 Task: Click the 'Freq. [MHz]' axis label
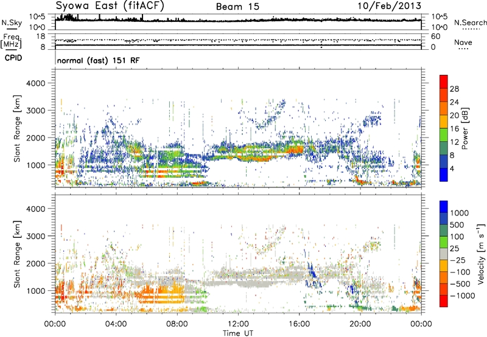click(x=11, y=41)
